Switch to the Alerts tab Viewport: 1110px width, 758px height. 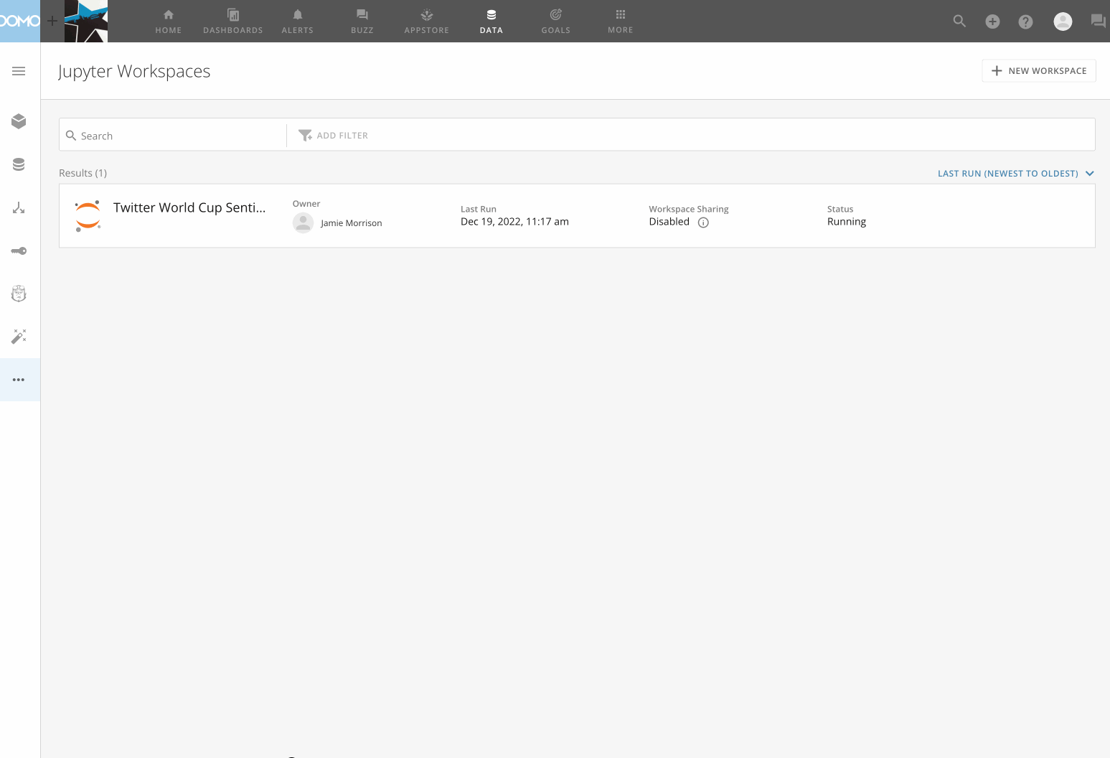pyautogui.click(x=297, y=21)
